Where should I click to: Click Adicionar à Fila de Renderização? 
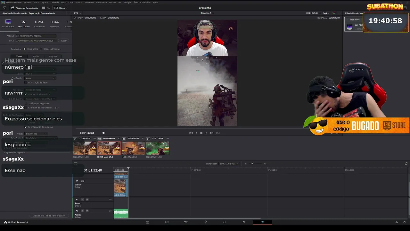click(49, 216)
